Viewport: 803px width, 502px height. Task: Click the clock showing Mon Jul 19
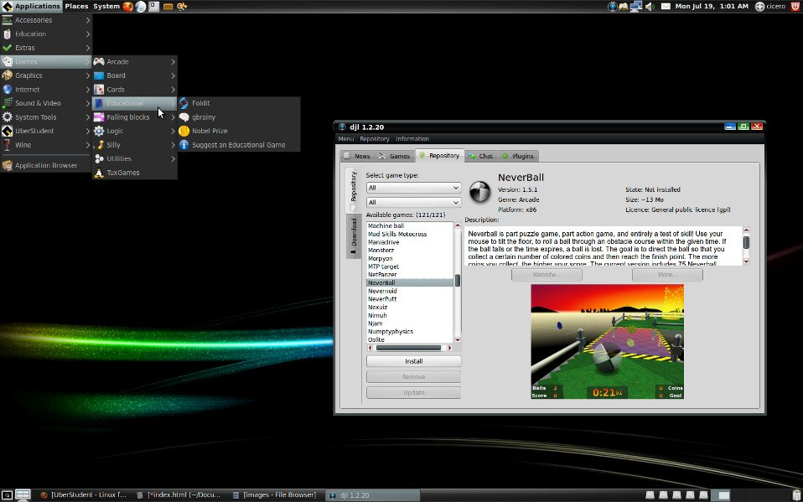[712, 6]
